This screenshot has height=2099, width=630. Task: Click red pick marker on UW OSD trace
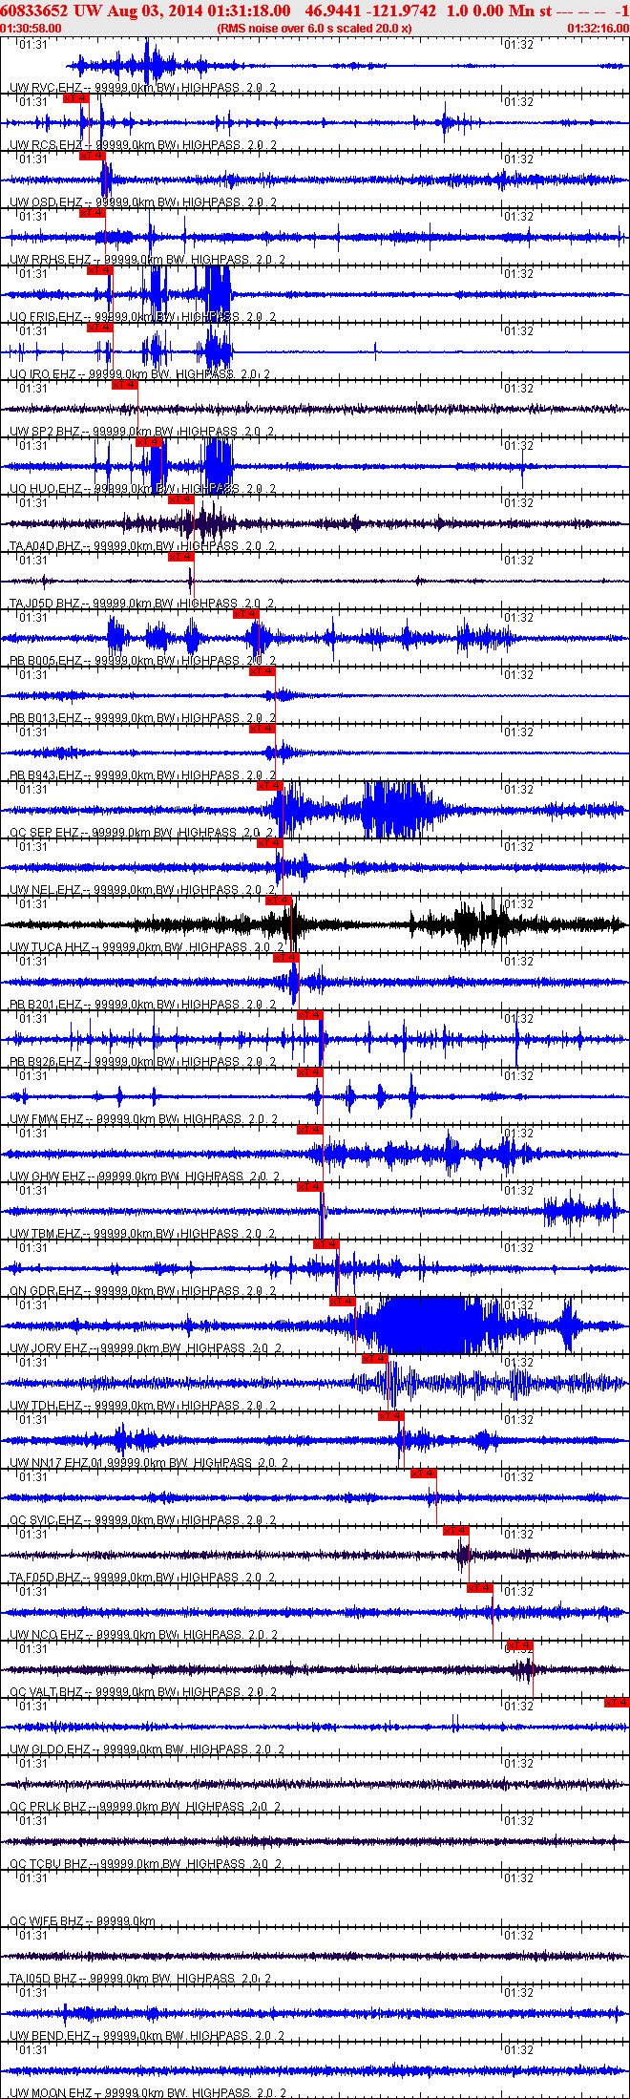pyautogui.click(x=92, y=156)
